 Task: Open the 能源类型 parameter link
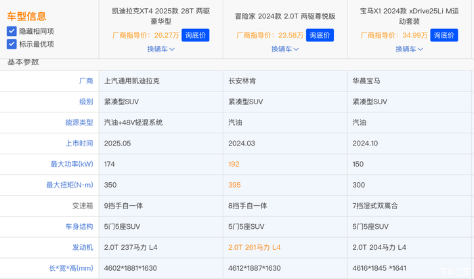pos(78,123)
